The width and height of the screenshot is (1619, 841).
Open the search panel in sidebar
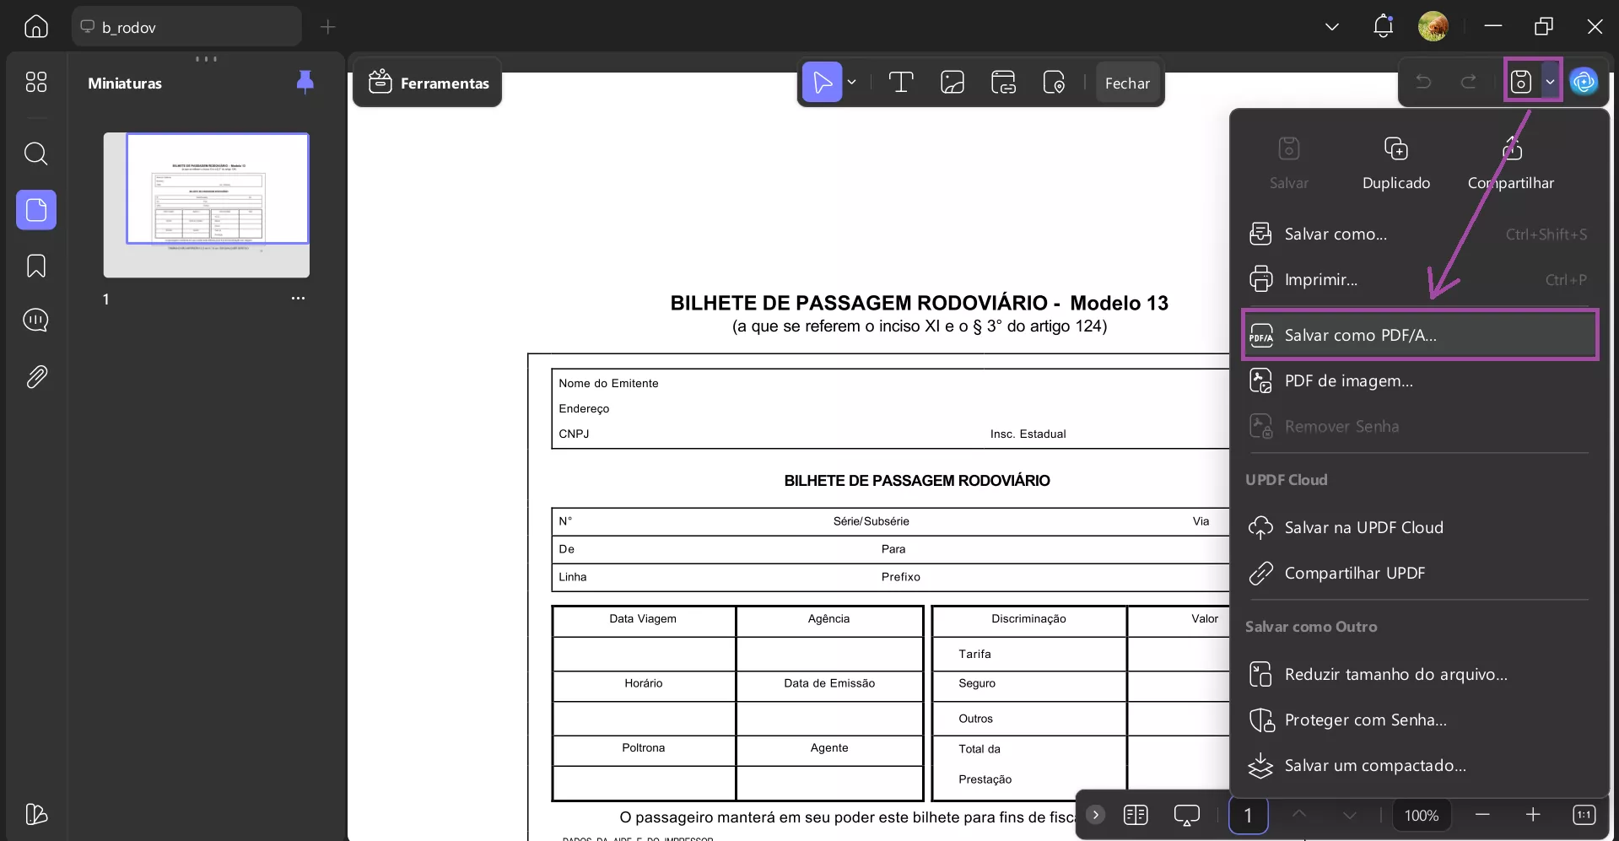coord(35,154)
